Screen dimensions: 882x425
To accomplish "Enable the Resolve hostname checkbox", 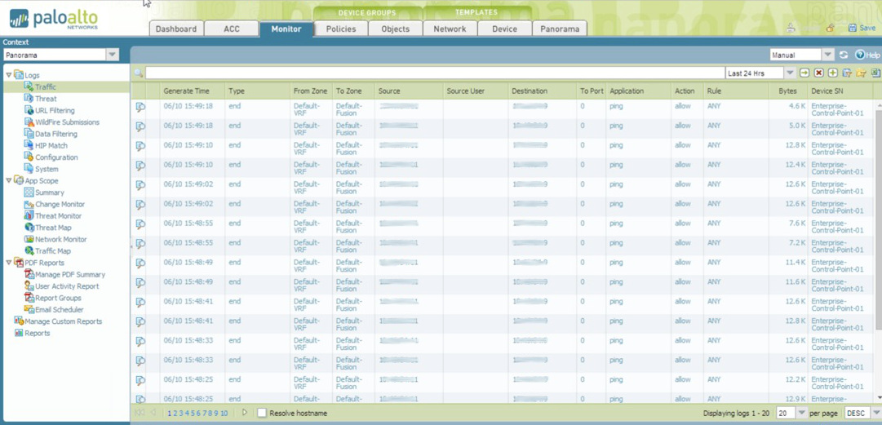I will coord(262,413).
